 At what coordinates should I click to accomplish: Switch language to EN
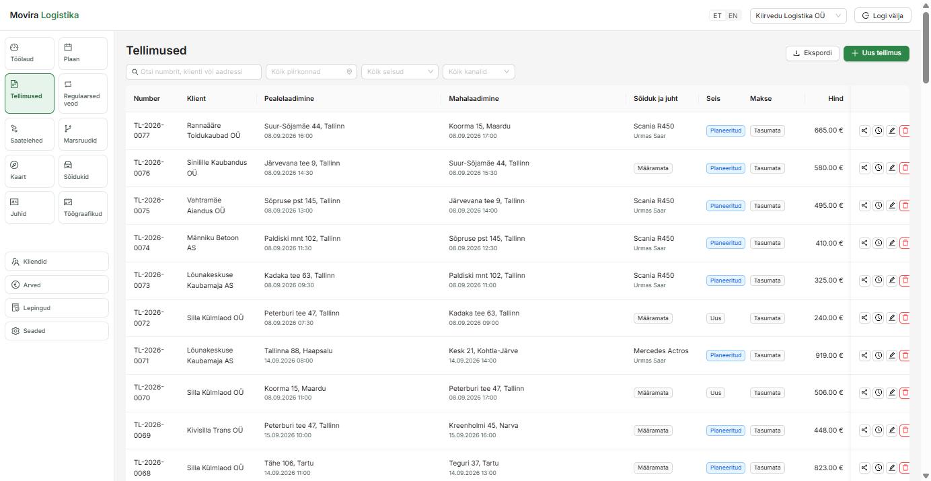(x=733, y=15)
